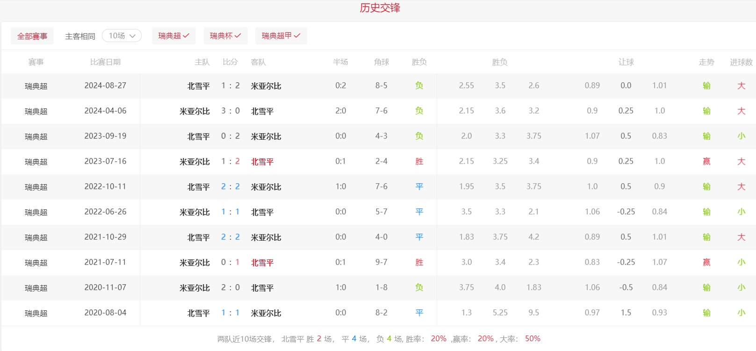Click the 输 trend mark for 2020-08-04
Image resolution: width=756 pixels, height=351 pixels.
(x=706, y=313)
